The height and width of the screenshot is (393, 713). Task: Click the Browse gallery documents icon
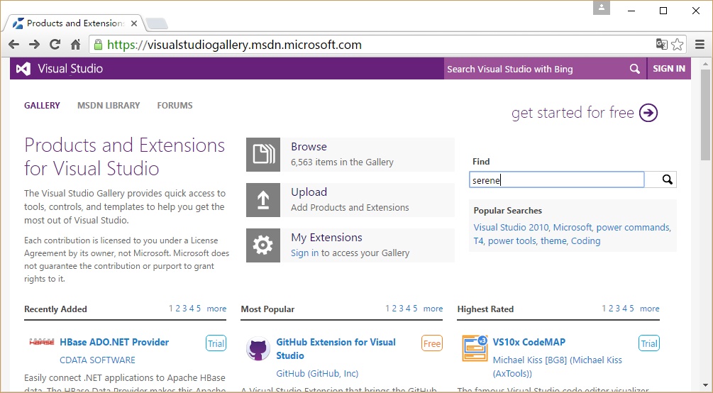tap(263, 155)
